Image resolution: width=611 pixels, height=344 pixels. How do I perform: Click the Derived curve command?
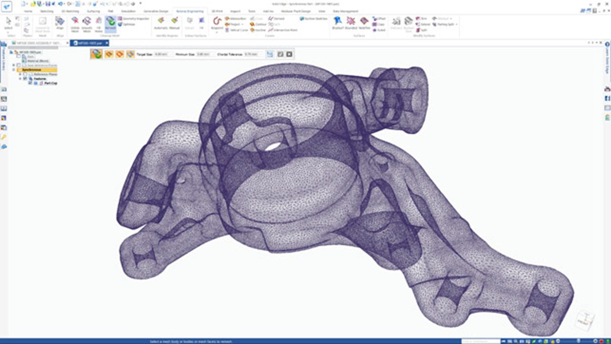(276, 18)
